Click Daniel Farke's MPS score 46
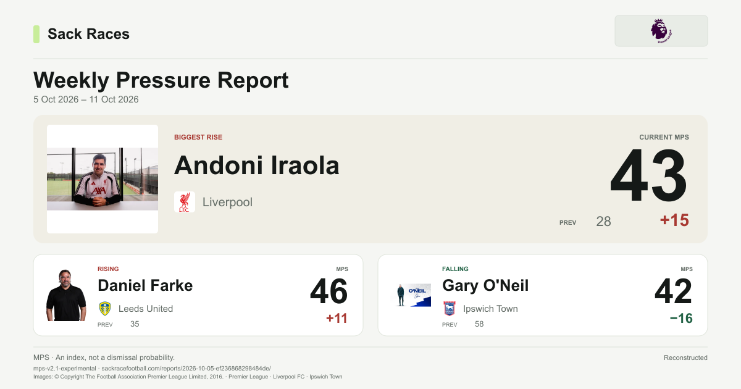 (329, 291)
